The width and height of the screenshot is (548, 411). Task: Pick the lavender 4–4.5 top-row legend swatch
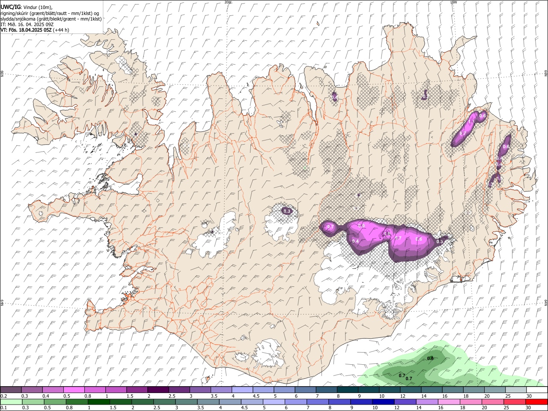click(242, 390)
